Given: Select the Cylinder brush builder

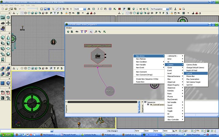Looking at the screenshot, I should (8, 43).
